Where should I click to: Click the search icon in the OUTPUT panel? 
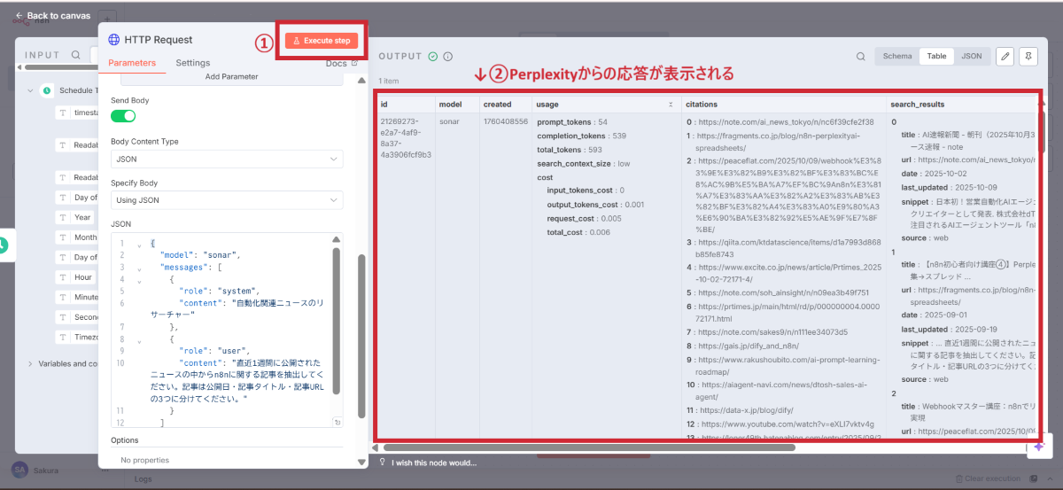860,57
